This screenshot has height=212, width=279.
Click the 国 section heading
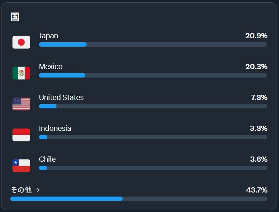15,17
